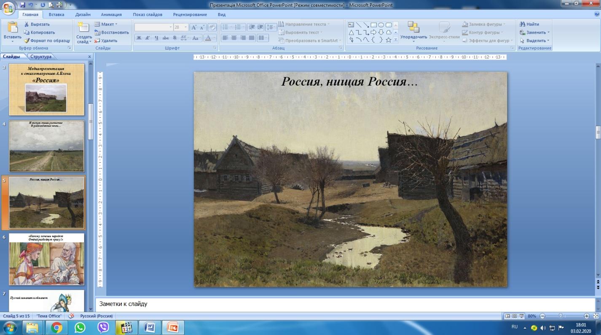Select the rectangle shape in gallery
This screenshot has width=601, height=335.
click(373, 25)
